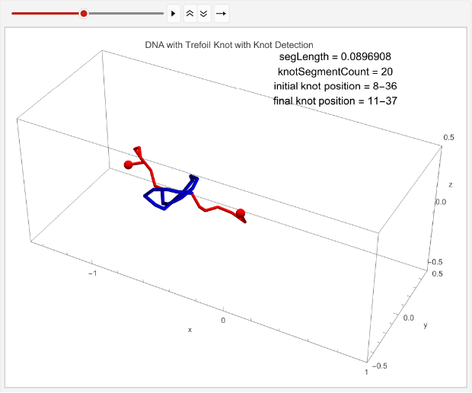
Task: Click the x axis label
Action: tap(190, 329)
